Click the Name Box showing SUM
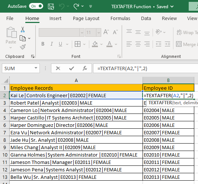The image size is (198, 184). [18, 68]
